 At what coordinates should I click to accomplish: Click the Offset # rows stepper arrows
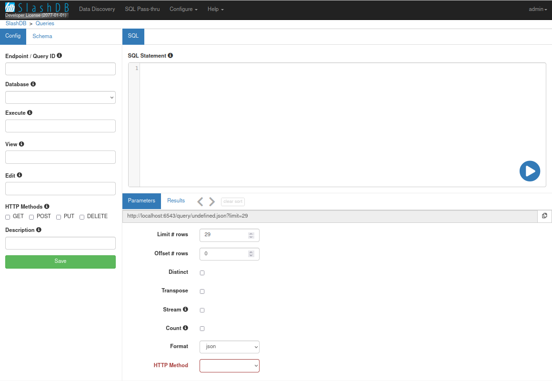click(251, 254)
